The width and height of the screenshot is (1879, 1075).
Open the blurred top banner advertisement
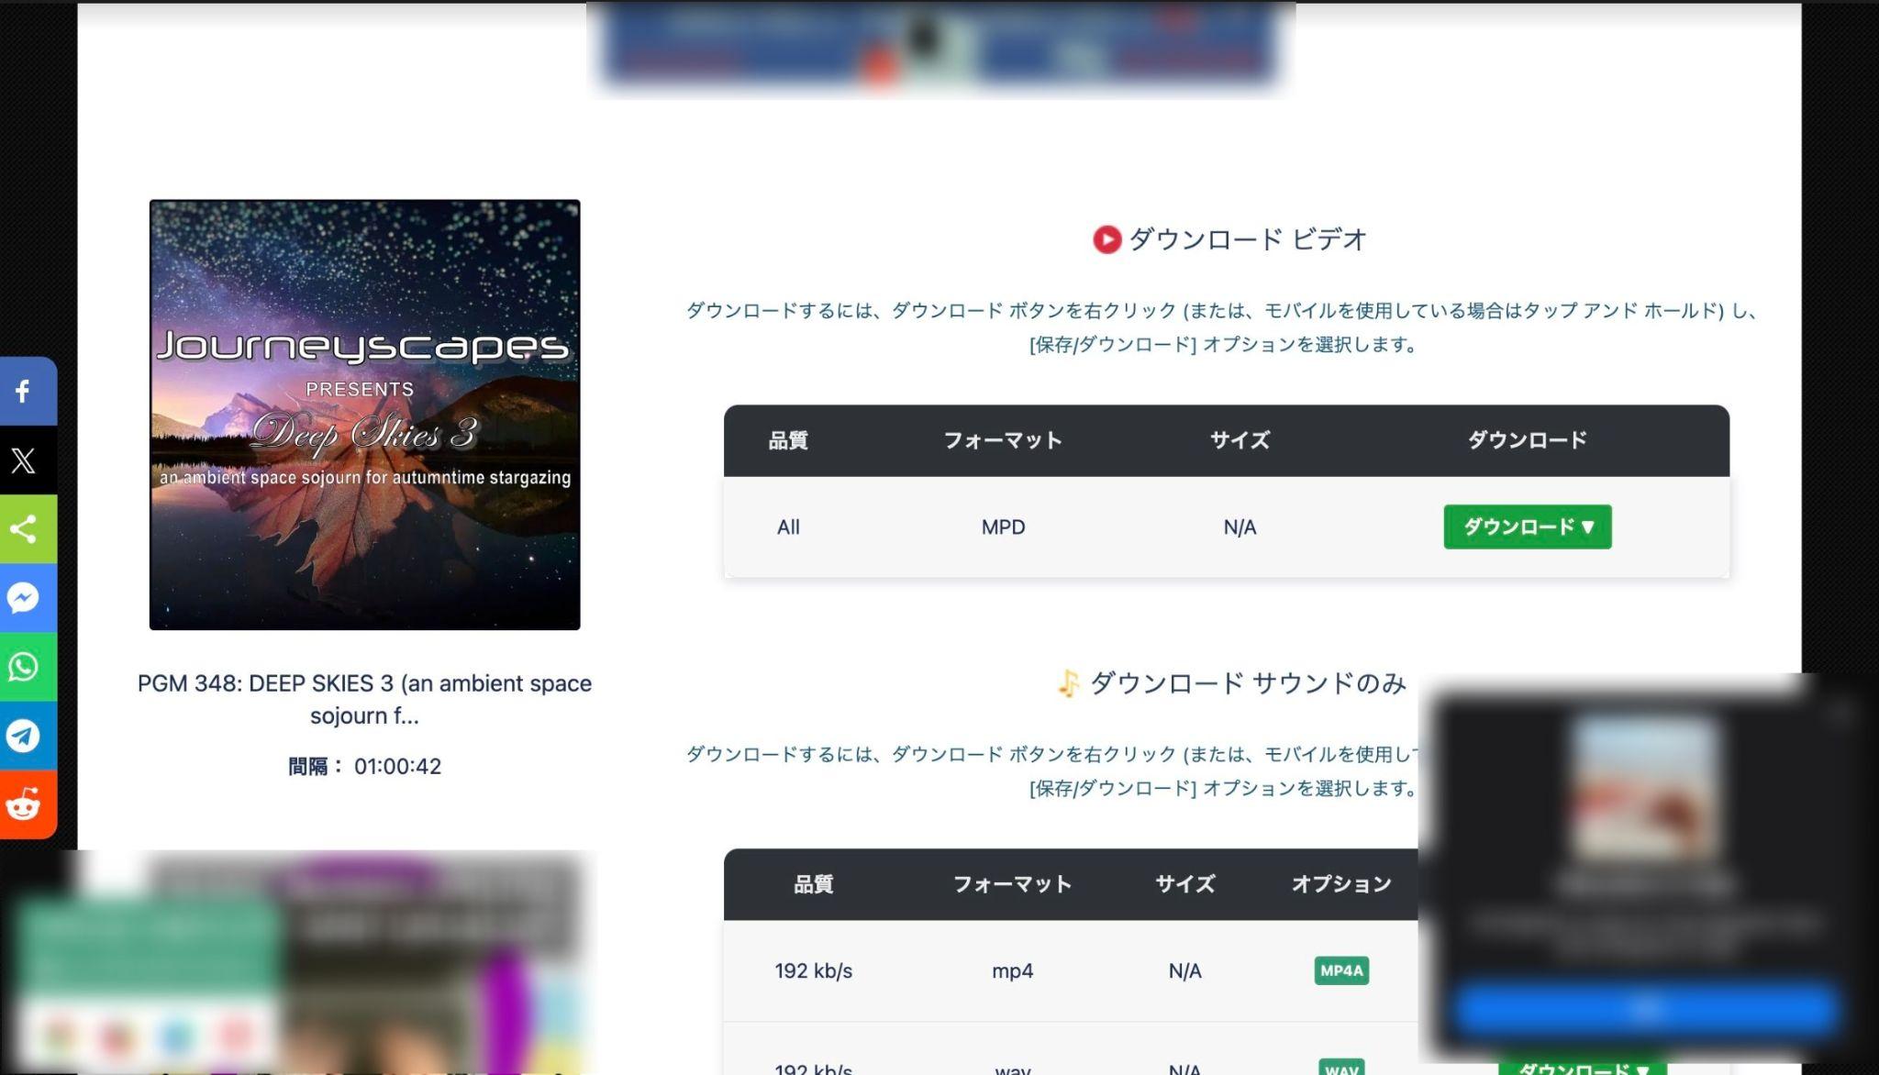(939, 44)
